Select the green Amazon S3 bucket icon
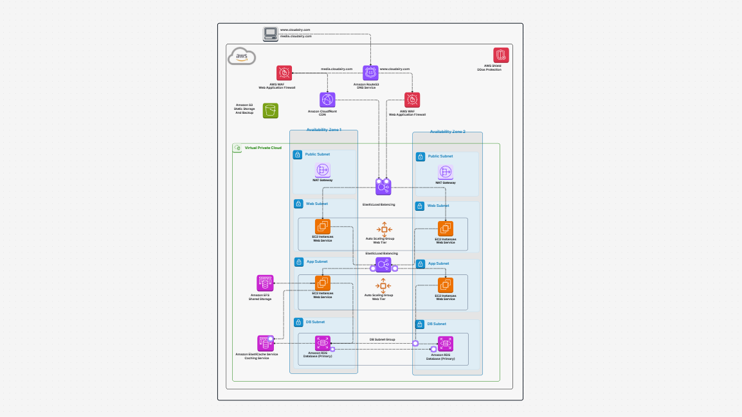Viewport: 742px width, 417px height. 271,111
